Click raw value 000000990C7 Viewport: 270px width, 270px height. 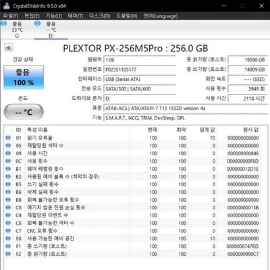click(x=242, y=254)
